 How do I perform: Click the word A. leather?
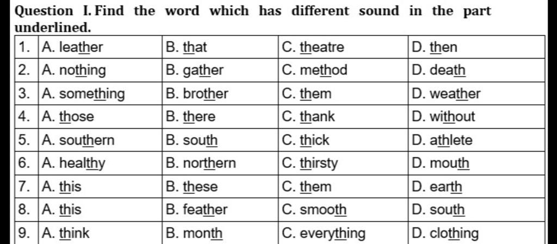point(72,47)
